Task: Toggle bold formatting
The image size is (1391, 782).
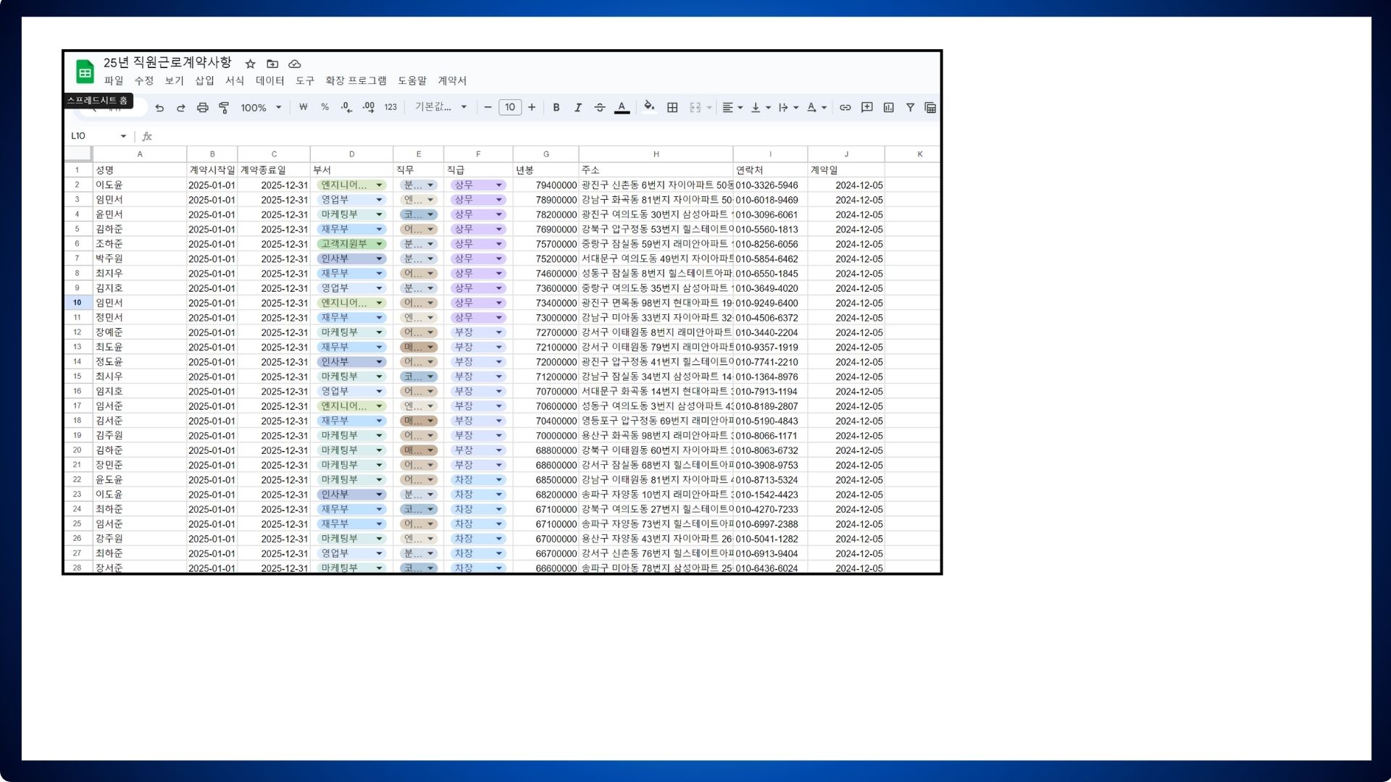Action: 556,108
